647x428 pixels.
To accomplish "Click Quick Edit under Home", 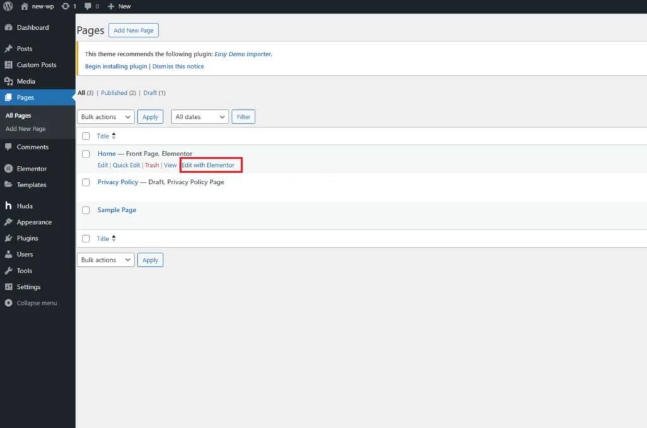I will [x=126, y=165].
